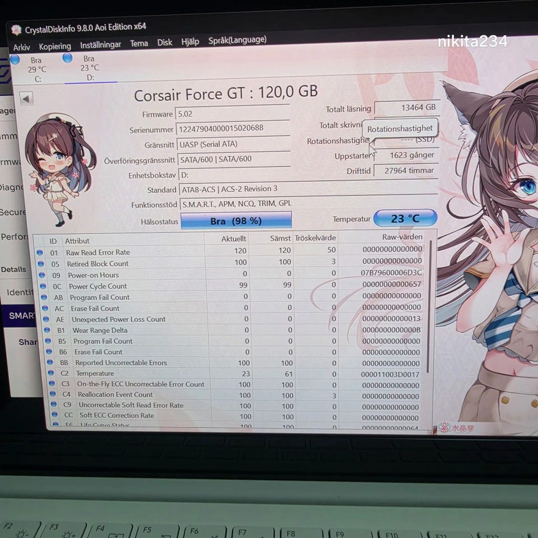Click the status dot for Power Cycle Count
Screen dimensions: 538x538
pos(43,286)
